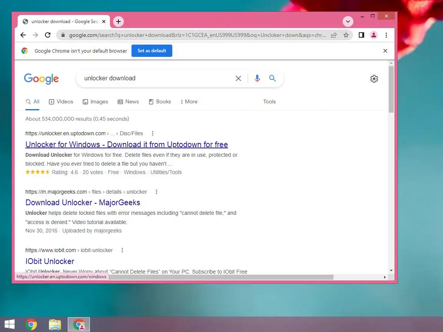Open the side panel icon
This screenshot has width=443, height=332.
(x=361, y=35)
